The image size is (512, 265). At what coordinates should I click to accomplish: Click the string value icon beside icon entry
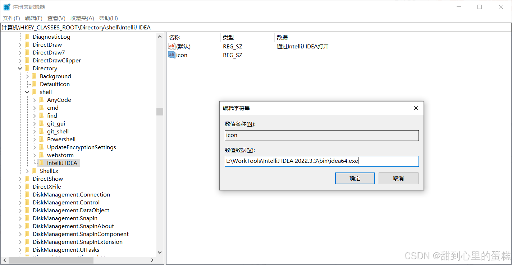point(172,55)
